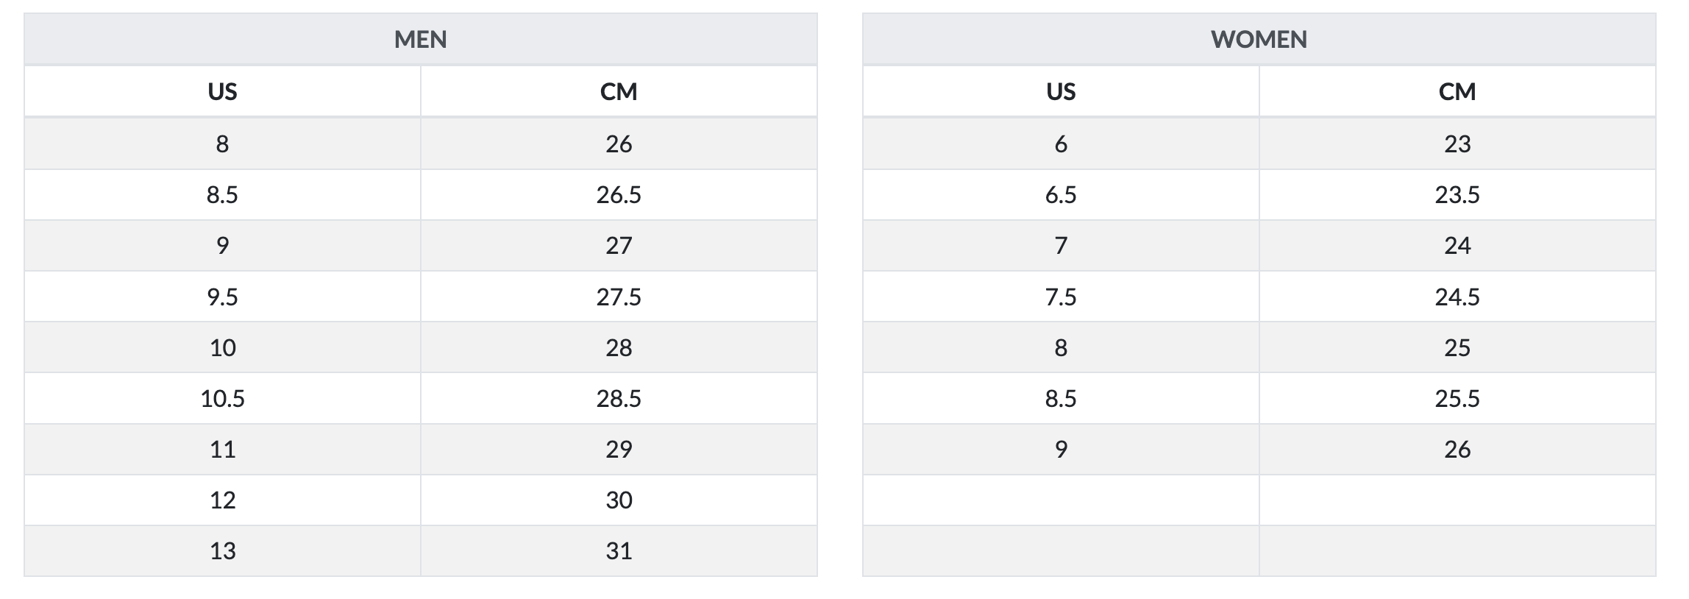The height and width of the screenshot is (599, 1689).
Task: Click the US column header in WOMEN table
Action: [1061, 91]
